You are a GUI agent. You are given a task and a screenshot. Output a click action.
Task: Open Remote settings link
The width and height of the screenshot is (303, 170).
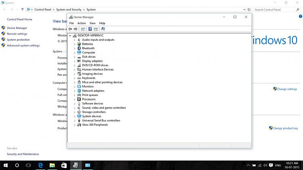pyautogui.click(x=17, y=34)
